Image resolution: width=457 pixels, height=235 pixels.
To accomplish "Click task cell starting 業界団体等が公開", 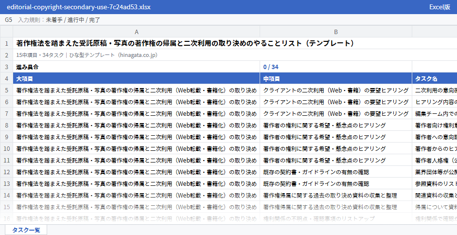I will click(435, 172).
